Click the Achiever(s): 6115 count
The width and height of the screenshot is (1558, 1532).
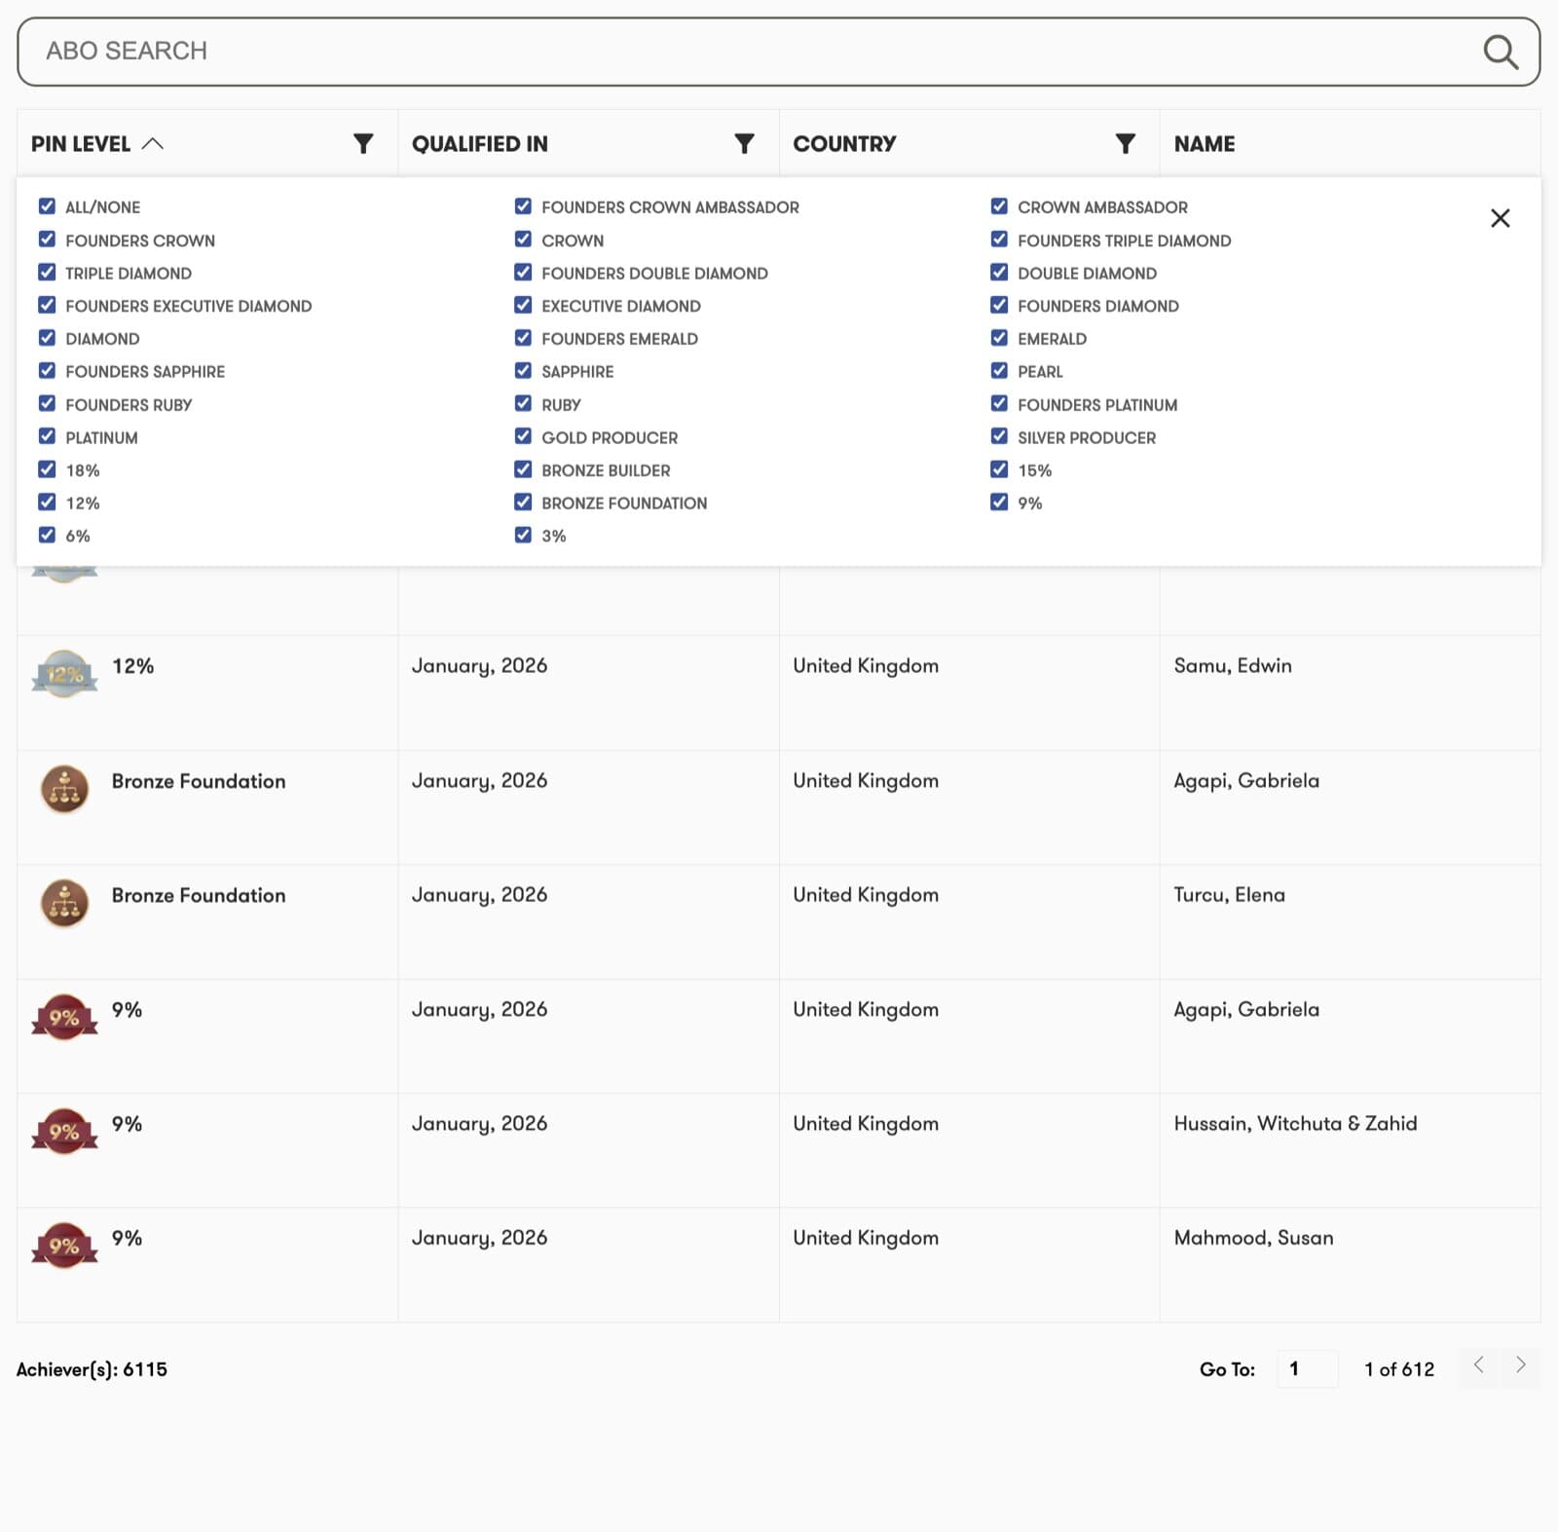click(x=92, y=1369)
